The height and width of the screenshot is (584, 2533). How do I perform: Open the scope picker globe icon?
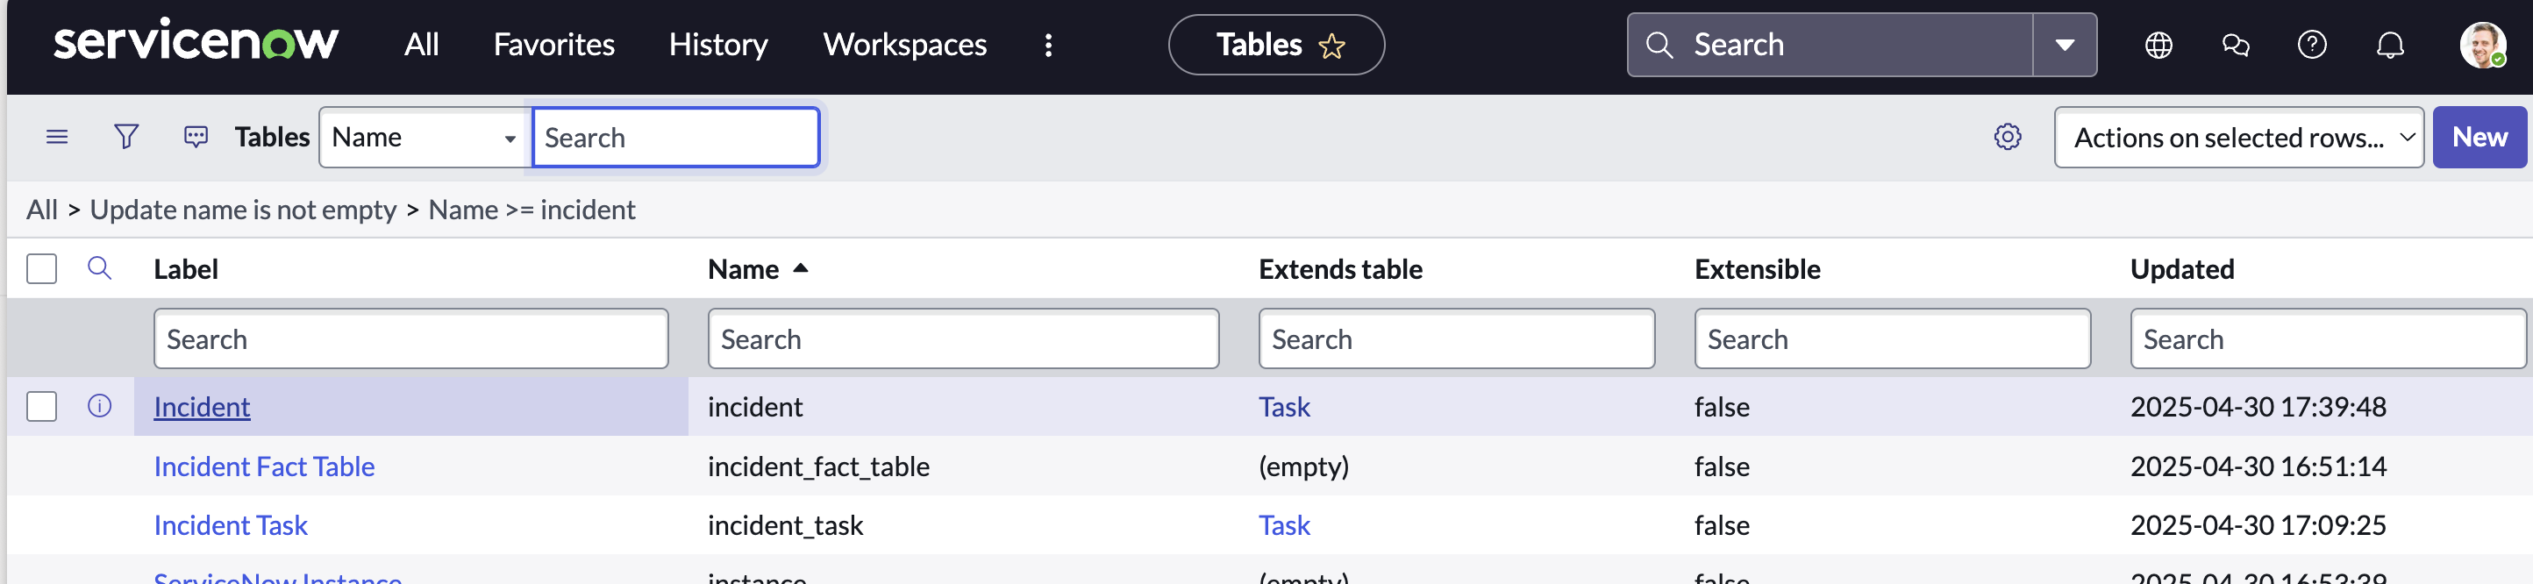click(x=2158, y=46)
